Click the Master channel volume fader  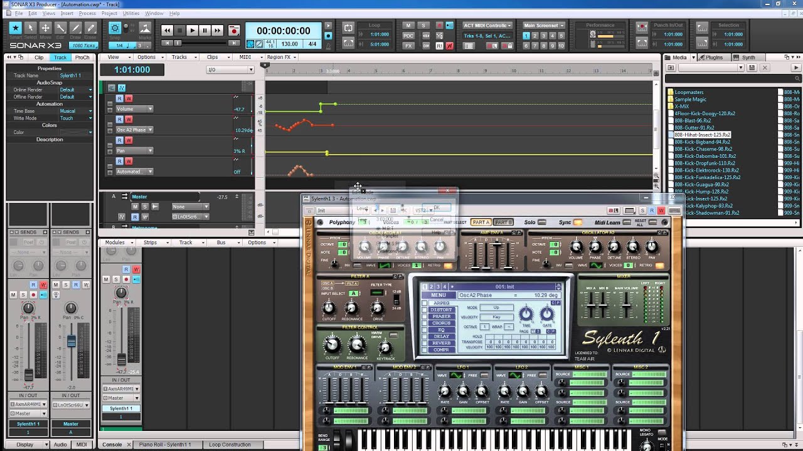click(x=72, y=341)
